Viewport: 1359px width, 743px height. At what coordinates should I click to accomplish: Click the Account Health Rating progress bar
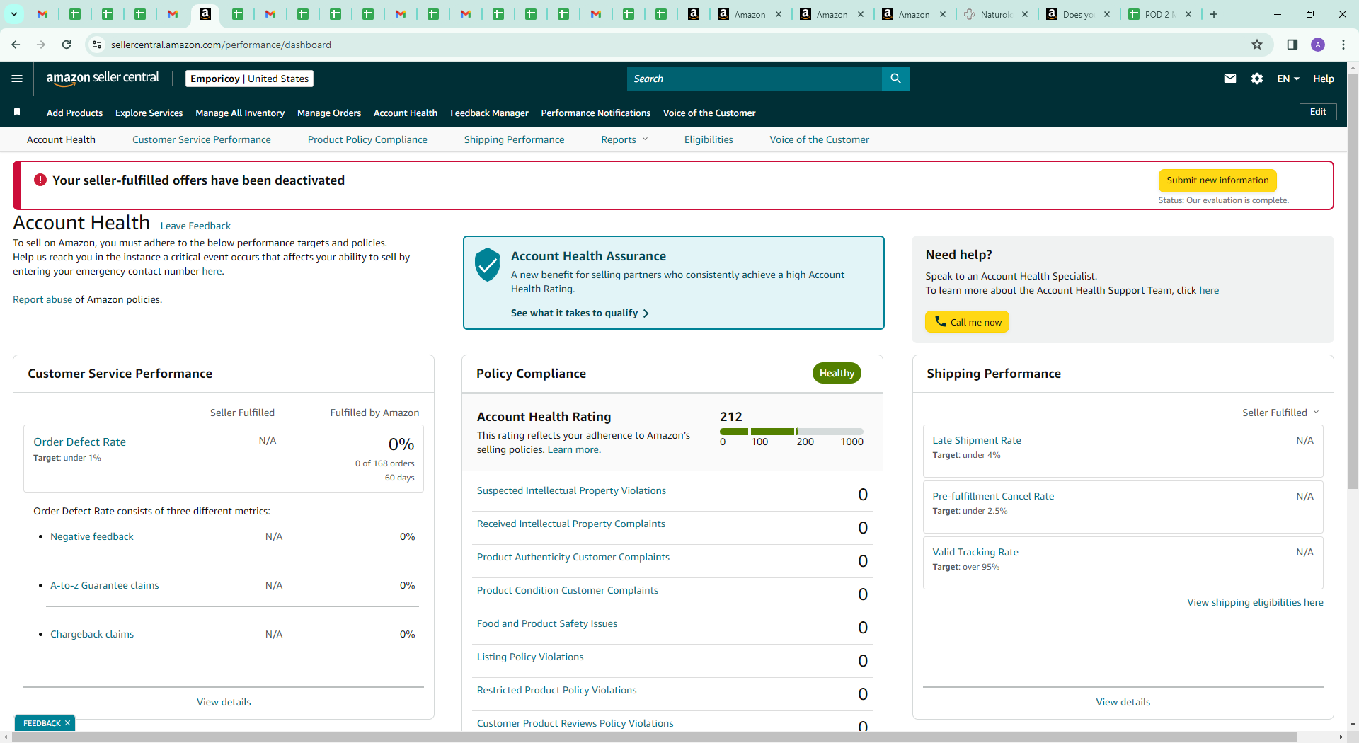pos(791,431)
